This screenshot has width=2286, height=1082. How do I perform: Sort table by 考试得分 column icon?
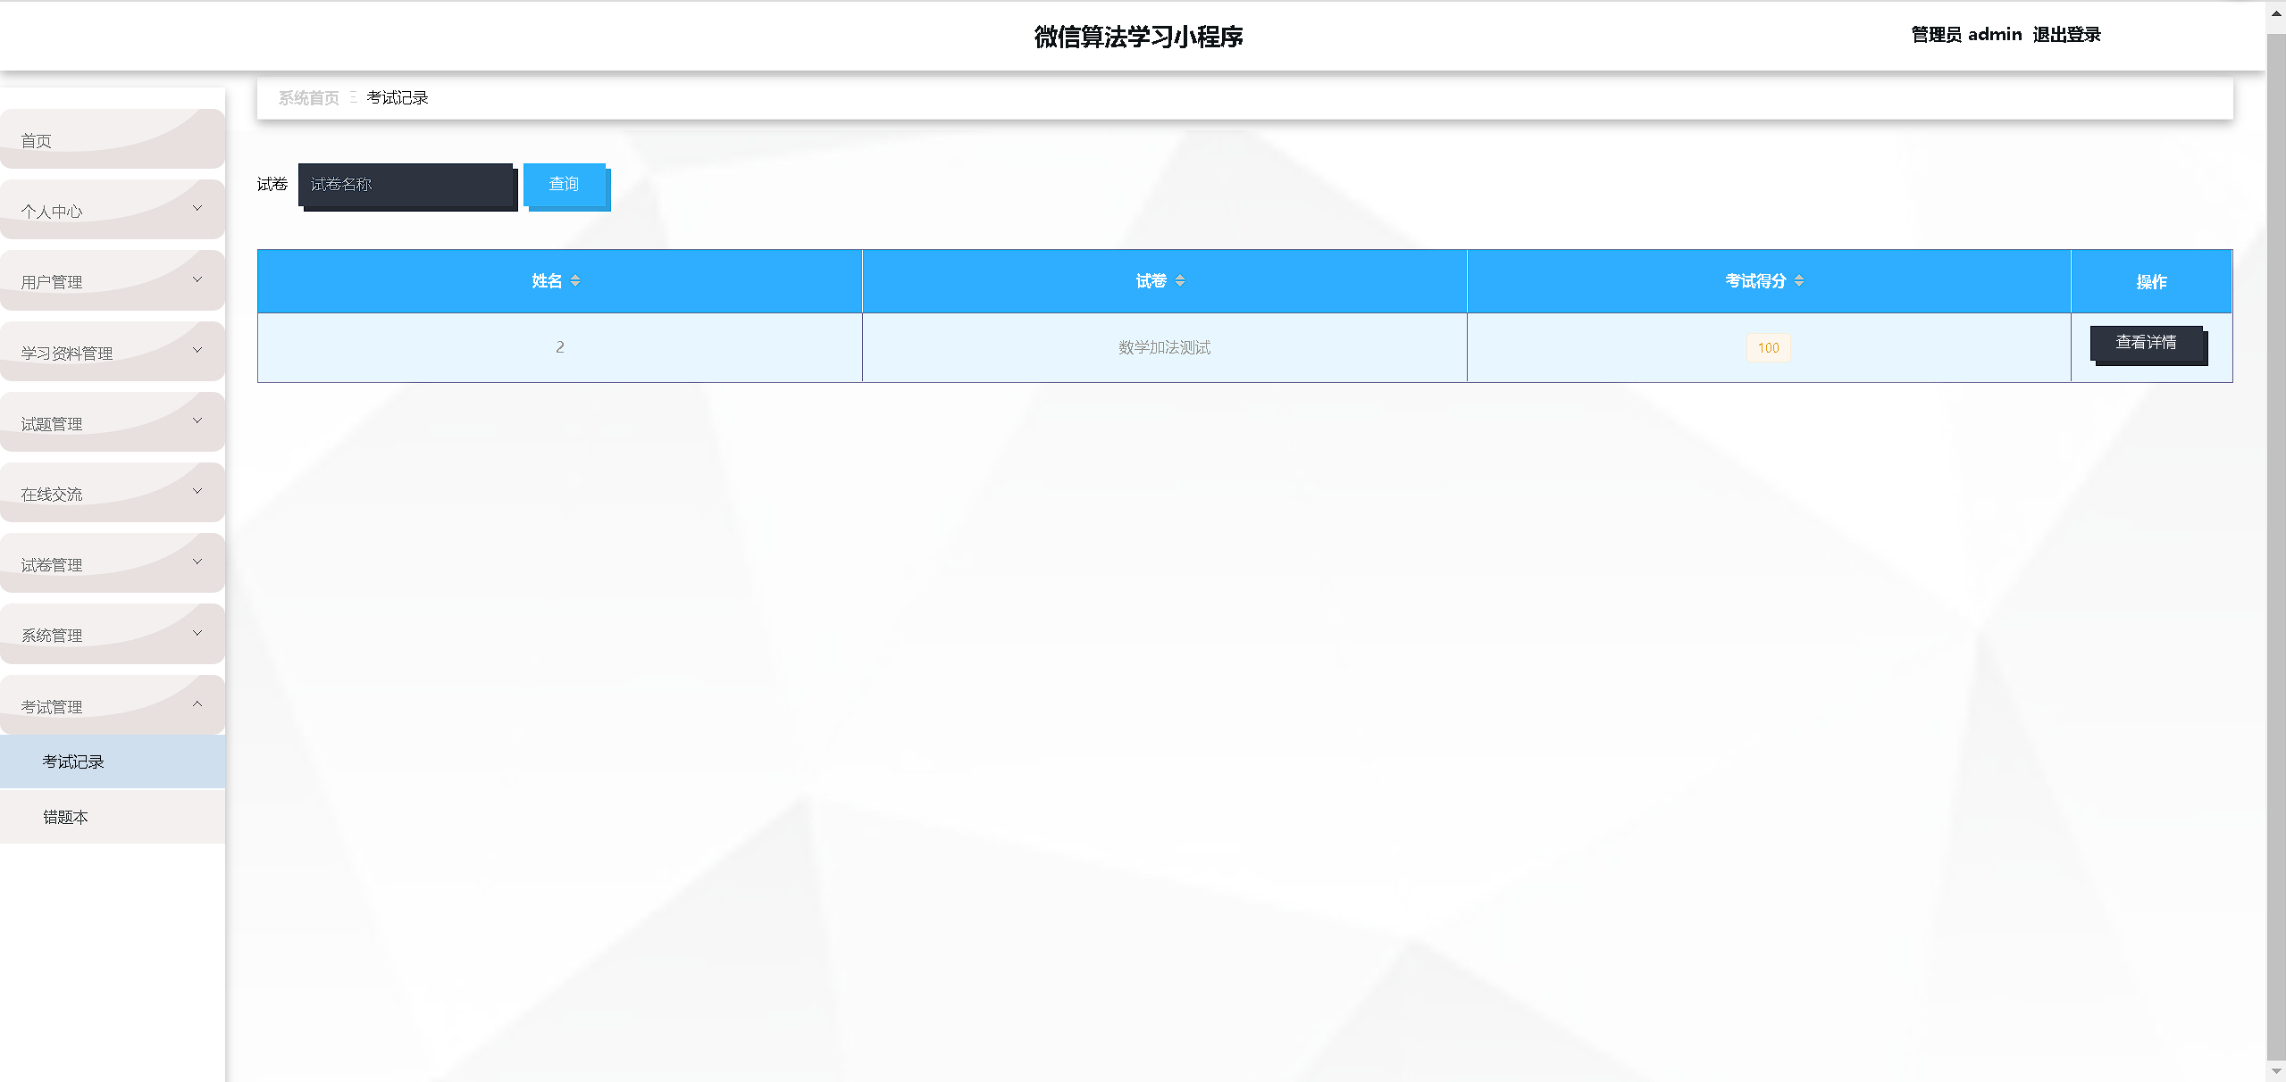point(1799,281)
